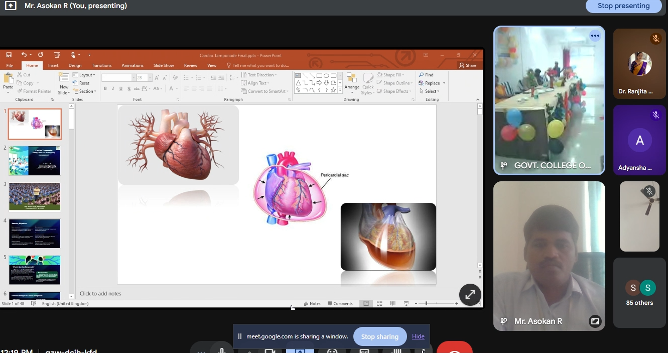The height and width of the screenshot is (353, 668).
Task: Switch to Slide Sorter view
Action: (379, 304)
